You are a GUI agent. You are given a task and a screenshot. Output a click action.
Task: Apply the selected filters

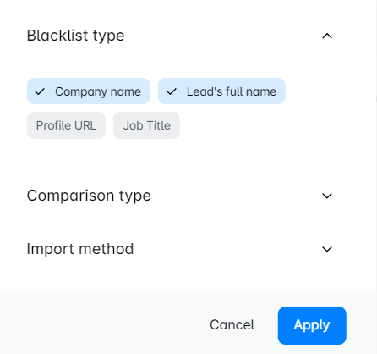click(312, 325)
